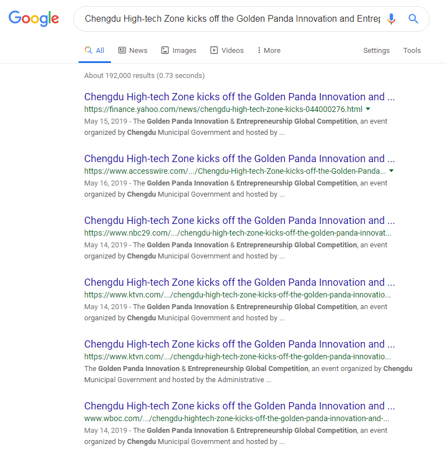Screen dimensions: 446x454
Task: Open the nbc29.com result headline
Action: (239, 221)
